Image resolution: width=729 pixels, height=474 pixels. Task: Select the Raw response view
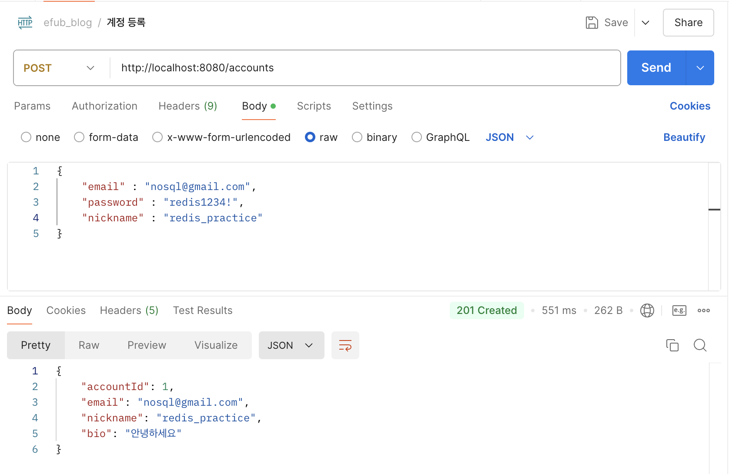pos(89,345)
